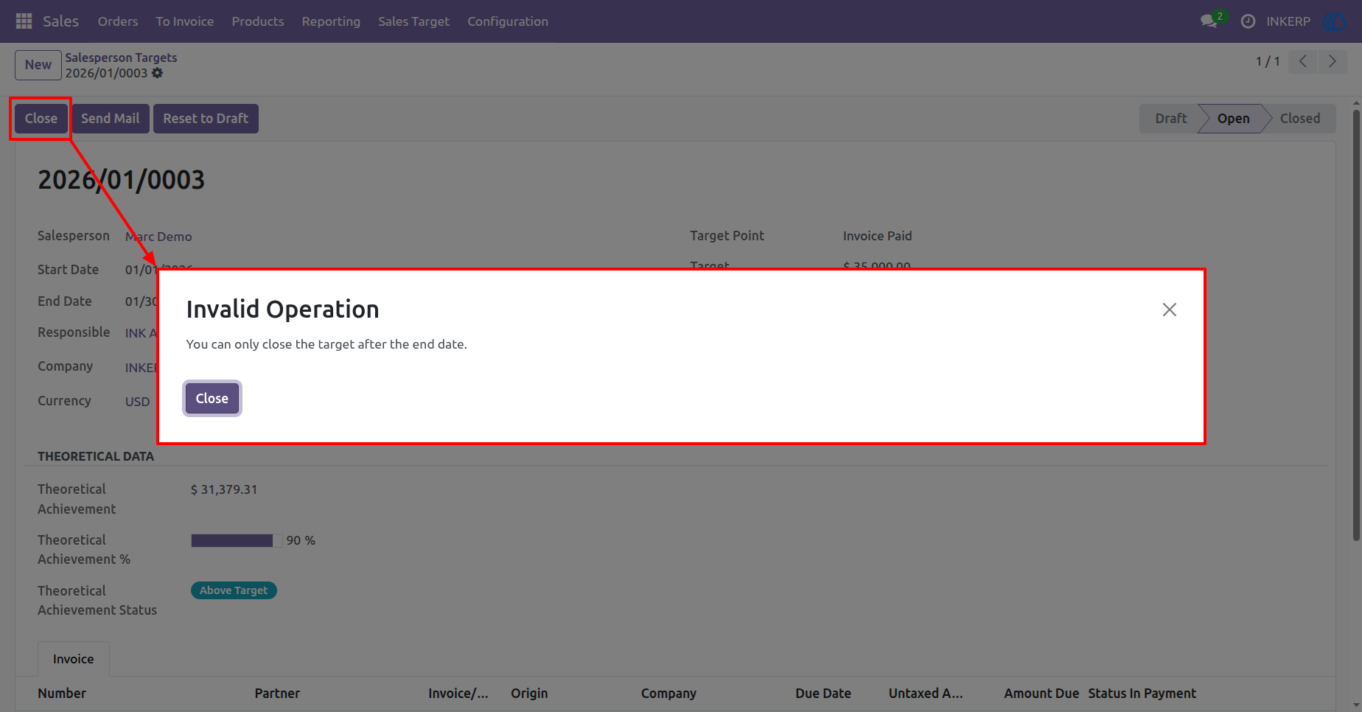Sort by Status In Payment column header
The height and width of the screenshot is (712, 1362).
pyautogui.click(x=1142, y=694)
